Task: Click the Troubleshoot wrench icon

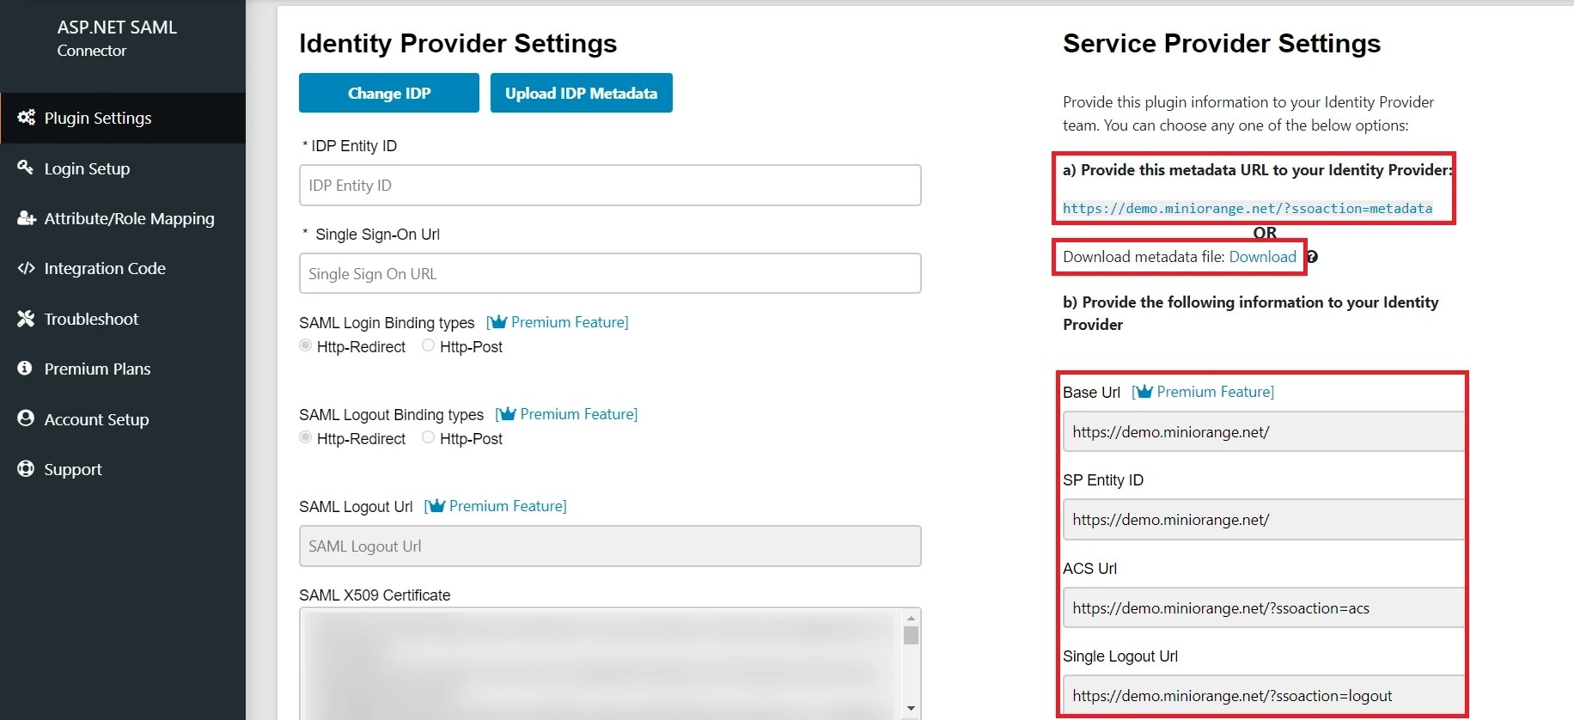Action: [26, 319]
